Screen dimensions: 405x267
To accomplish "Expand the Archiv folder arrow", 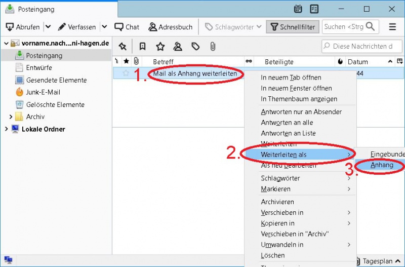I will 11,117.
